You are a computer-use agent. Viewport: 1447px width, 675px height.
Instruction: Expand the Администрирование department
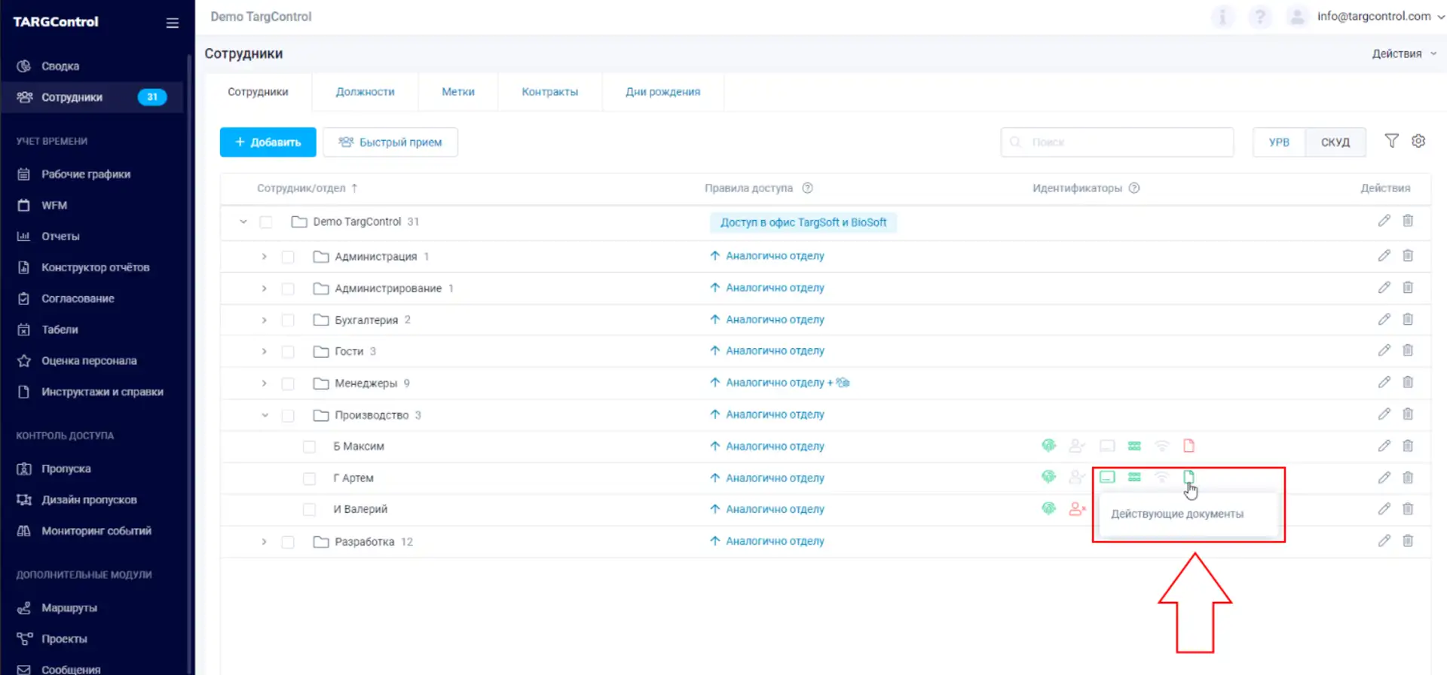(x=264, y=289)
